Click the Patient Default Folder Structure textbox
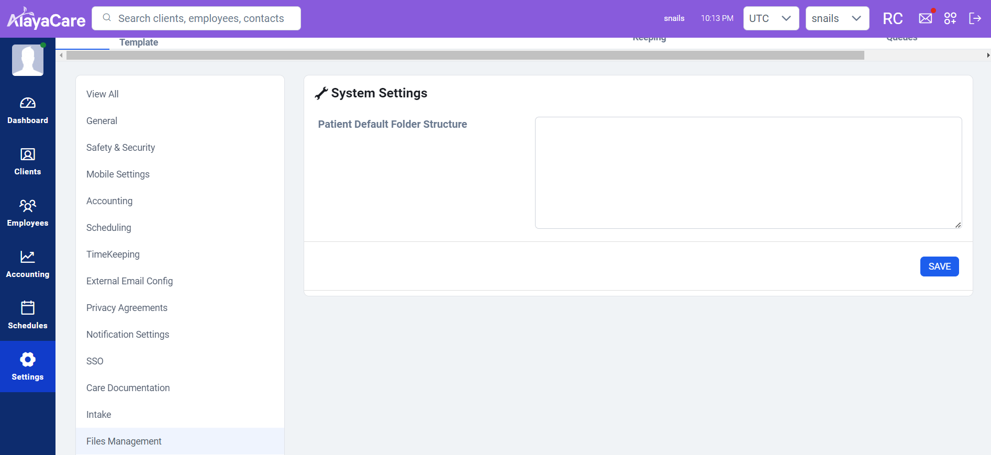This screenshot has width=991, height=455. 748,173
